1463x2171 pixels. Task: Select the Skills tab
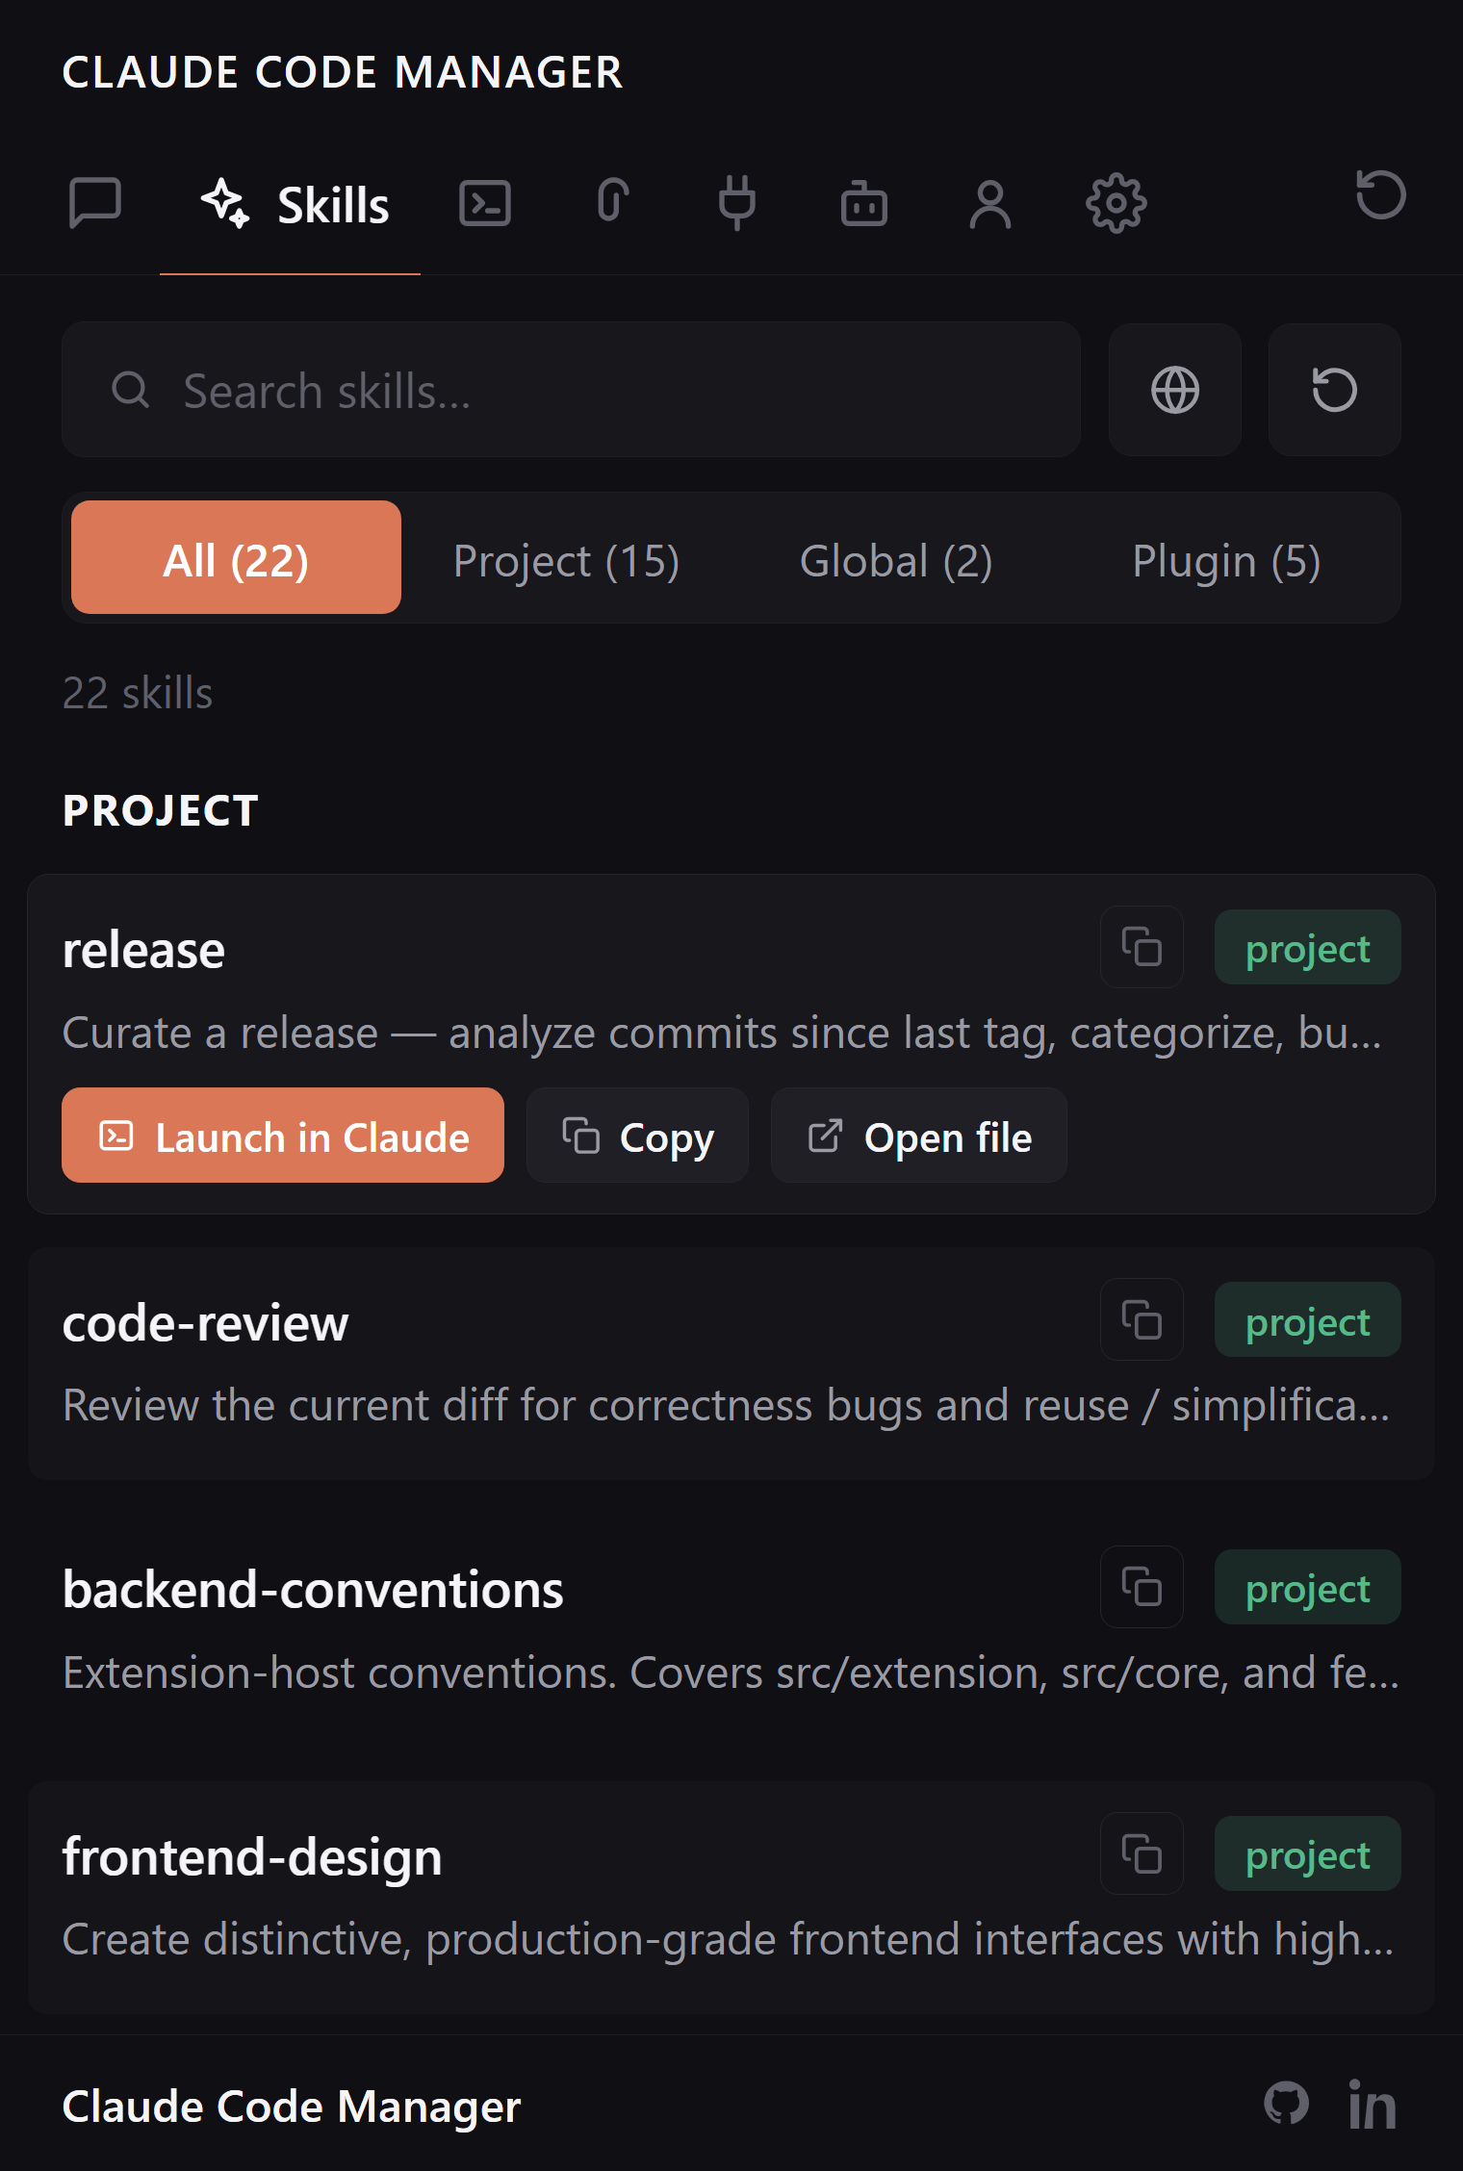pos(291,204)
